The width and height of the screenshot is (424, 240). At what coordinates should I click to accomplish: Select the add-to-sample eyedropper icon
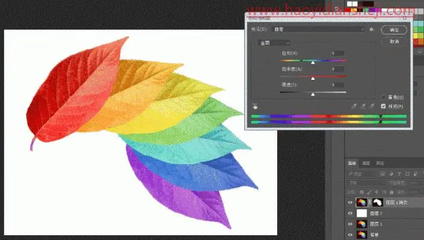point(363,106)
